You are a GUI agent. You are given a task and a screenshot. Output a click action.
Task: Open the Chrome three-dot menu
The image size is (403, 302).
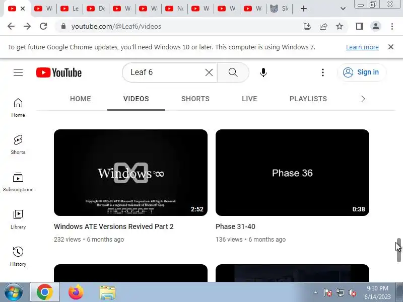(x=392, y=26)
